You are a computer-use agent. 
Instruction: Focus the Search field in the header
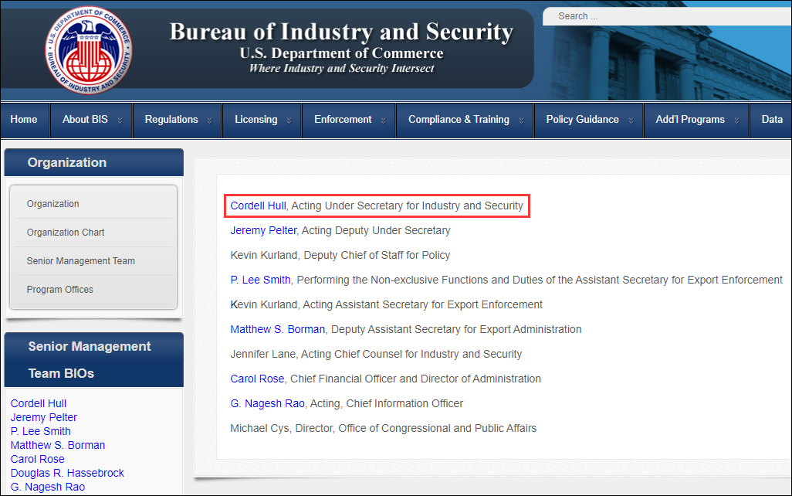[x=667, y=16]
